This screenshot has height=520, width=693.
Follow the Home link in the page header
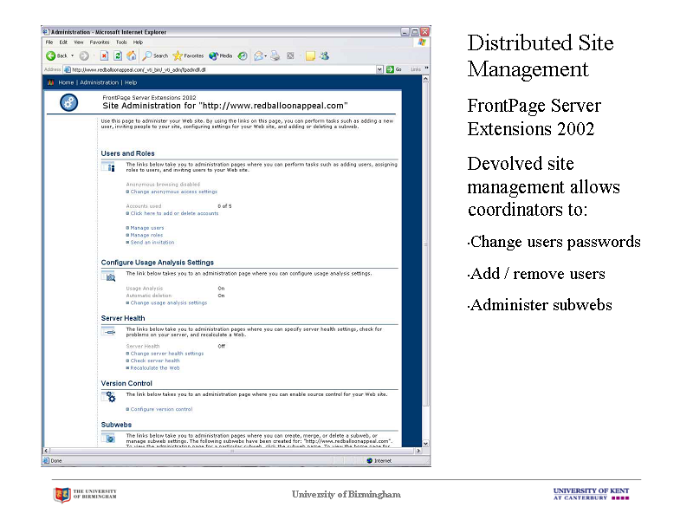coord(66,82)
